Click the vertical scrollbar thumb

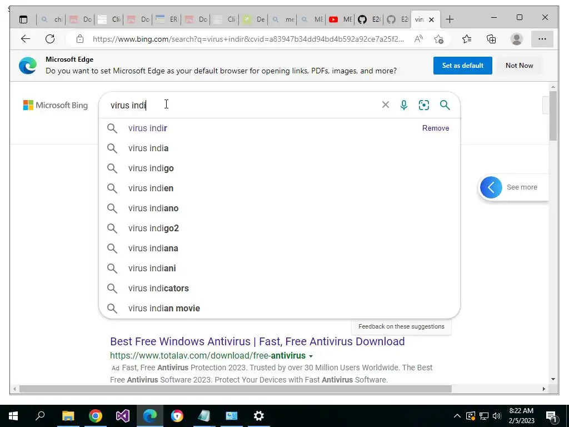point(553,116)
